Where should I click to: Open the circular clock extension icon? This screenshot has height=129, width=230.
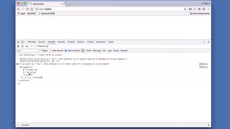pyautogui.click(x=199, y=9)
